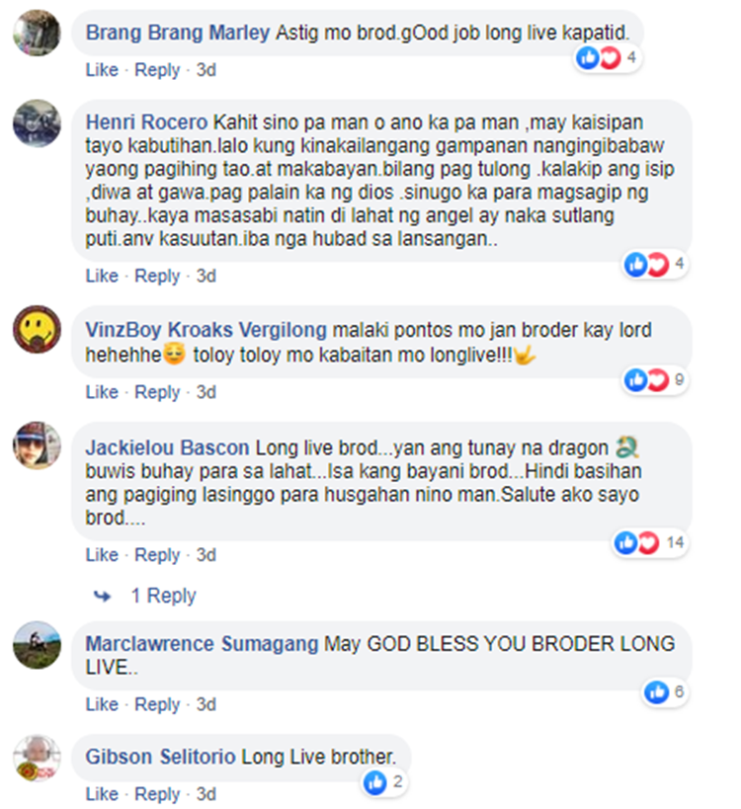The height and width of the screenshot is (809, 741).
Task: Click like icon on Marclawrence Sumagang's comment
Action: (x=656, y=691)
